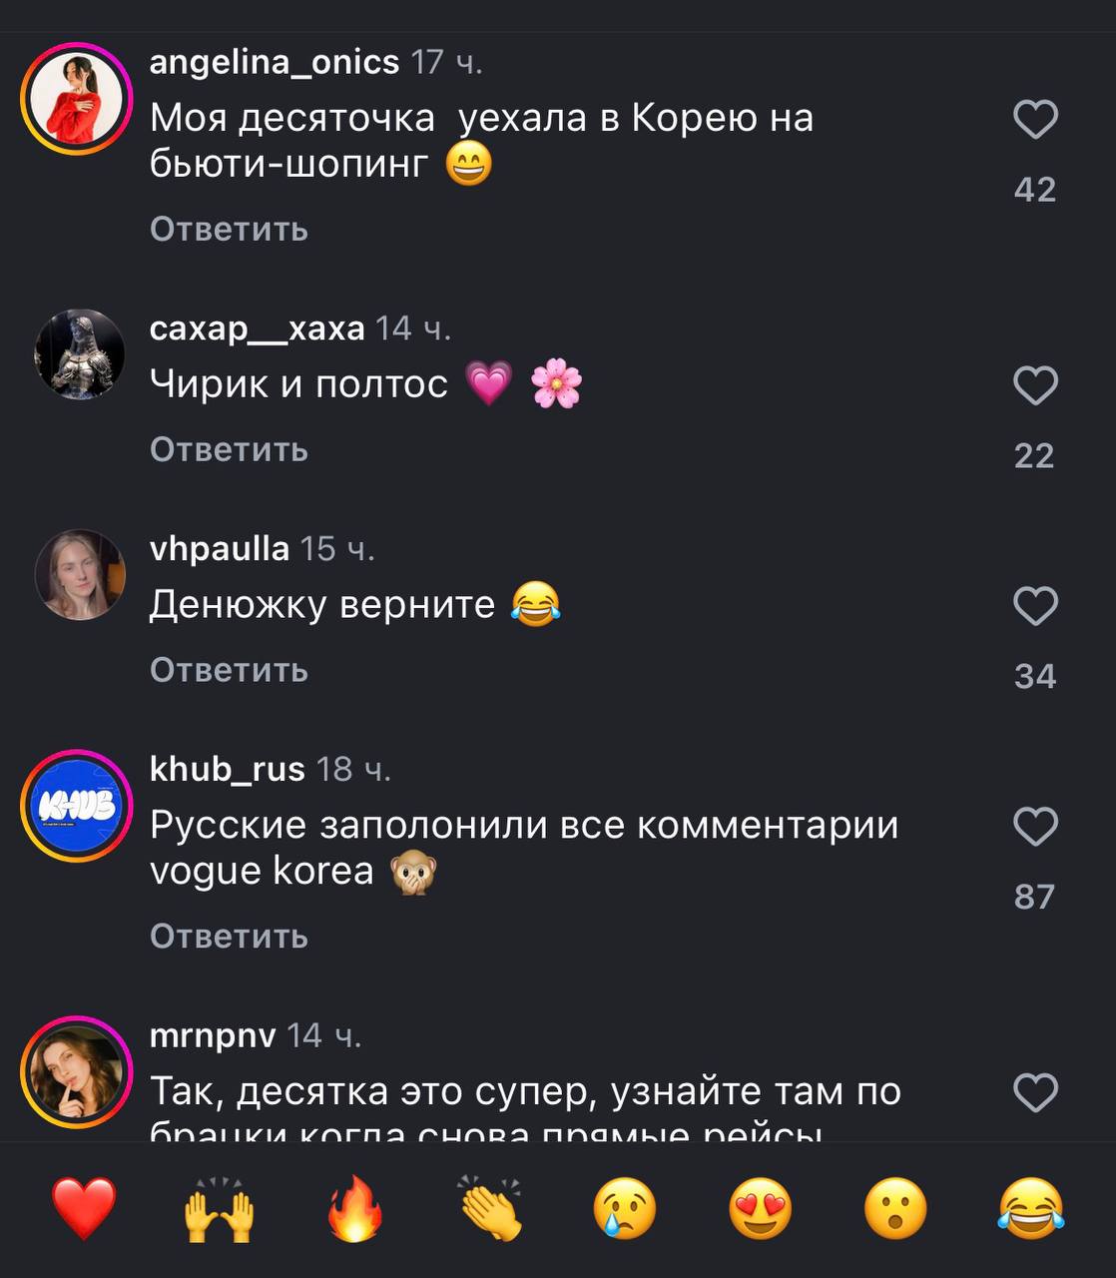This screenshot has width=1116, height=1278.
Task: Insert surprised face emoji reaction
Action: pyautogui.click(x=895, y=1208)
